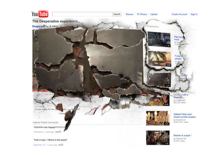Focus the YouTube search input field
Viewport: 220px width, 161px height.
tap(82, 14)
